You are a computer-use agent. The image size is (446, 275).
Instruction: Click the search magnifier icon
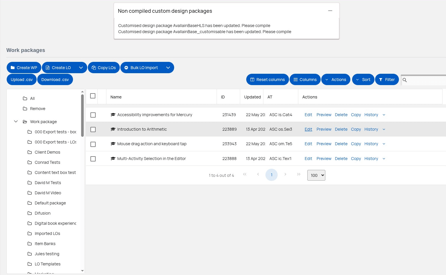tap(405, 80)
